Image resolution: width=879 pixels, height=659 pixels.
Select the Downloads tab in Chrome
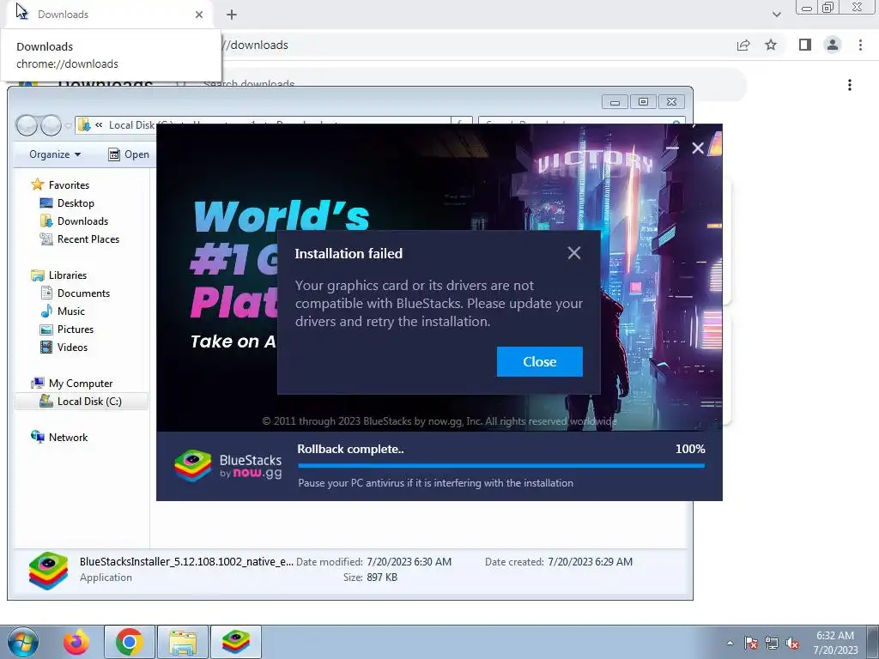(109, 15)
